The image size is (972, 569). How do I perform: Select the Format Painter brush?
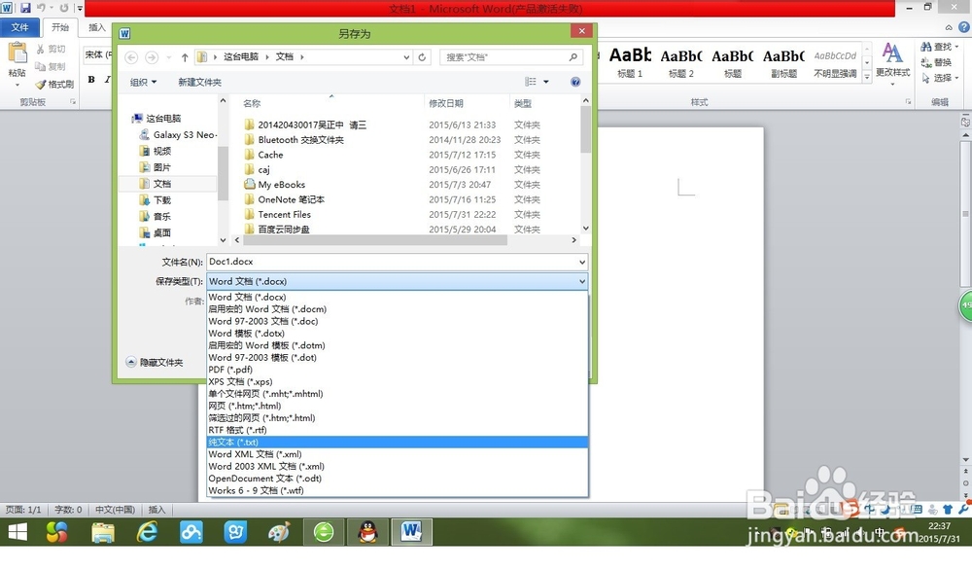point(54,84)
